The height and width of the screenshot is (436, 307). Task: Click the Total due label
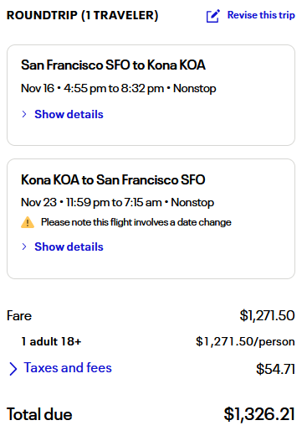(x=39, y=414)
